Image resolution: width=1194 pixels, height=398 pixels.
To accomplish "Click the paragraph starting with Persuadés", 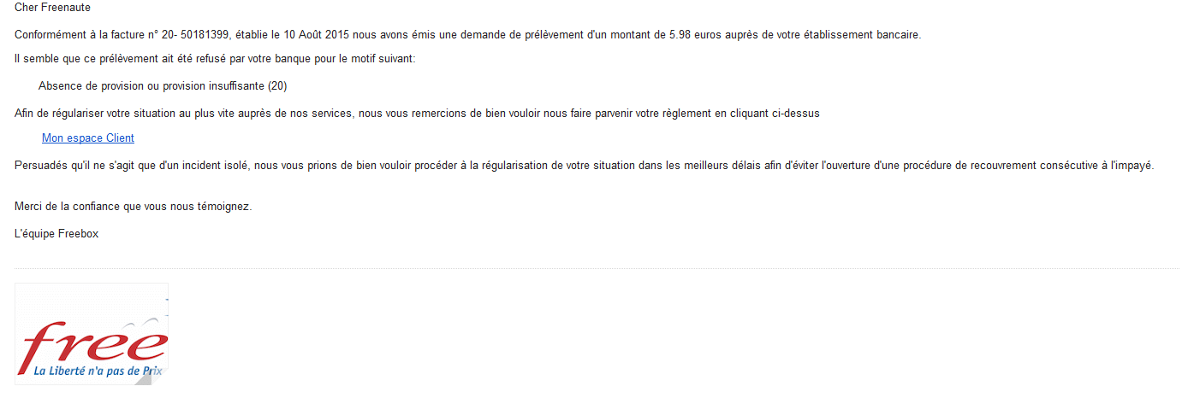I will (585, 166).
